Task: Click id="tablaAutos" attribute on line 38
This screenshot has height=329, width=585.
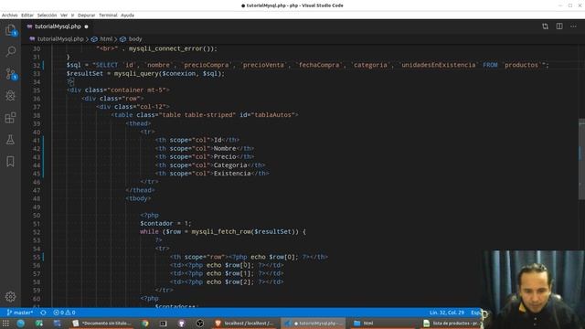Action: tap(267, 115)
